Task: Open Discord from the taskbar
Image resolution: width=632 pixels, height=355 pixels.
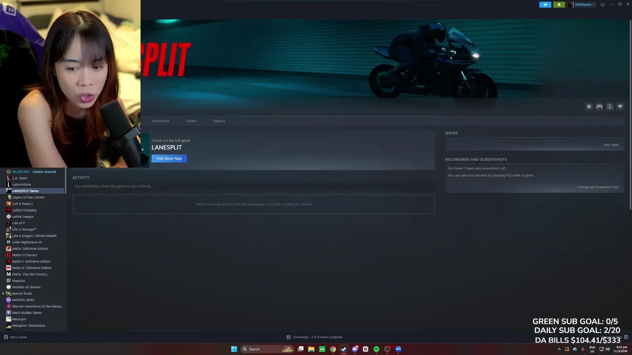Action: (x=355, y=349)
